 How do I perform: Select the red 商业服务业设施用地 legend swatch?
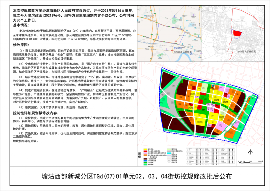145,151
